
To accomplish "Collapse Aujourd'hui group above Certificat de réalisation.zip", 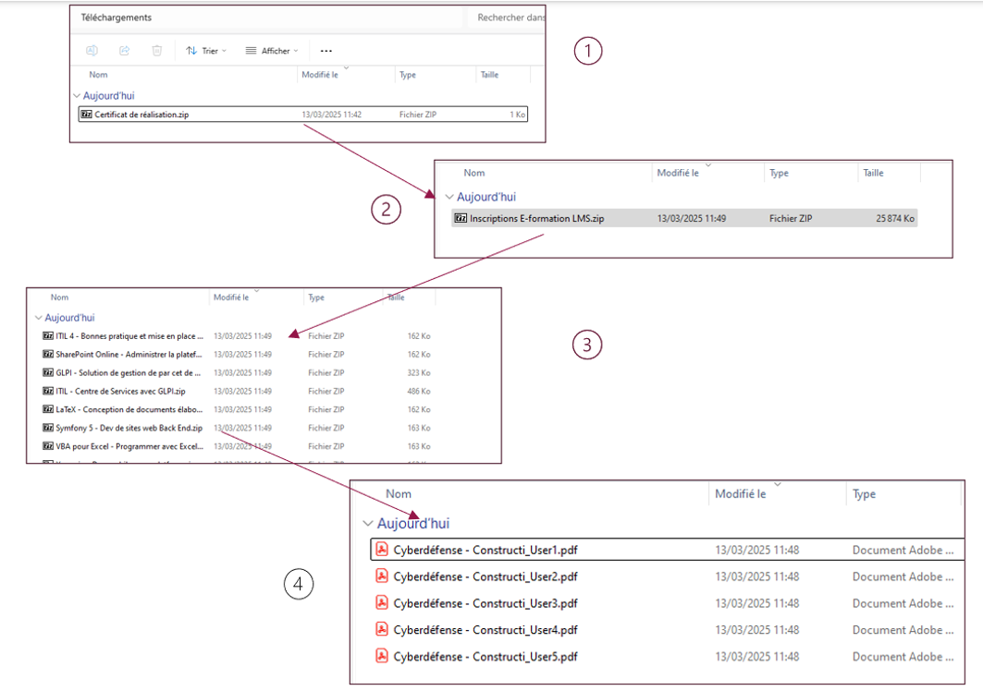I will tap(77, 96).
